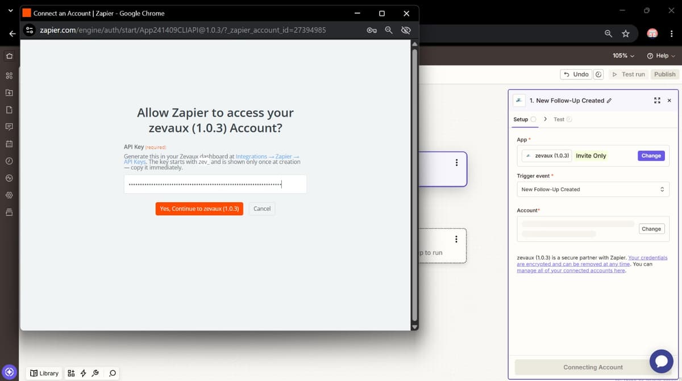The height and width of the screenshot is (381, 682).
Task: Open the document page icon in sidebar
Action: [9, 110]
